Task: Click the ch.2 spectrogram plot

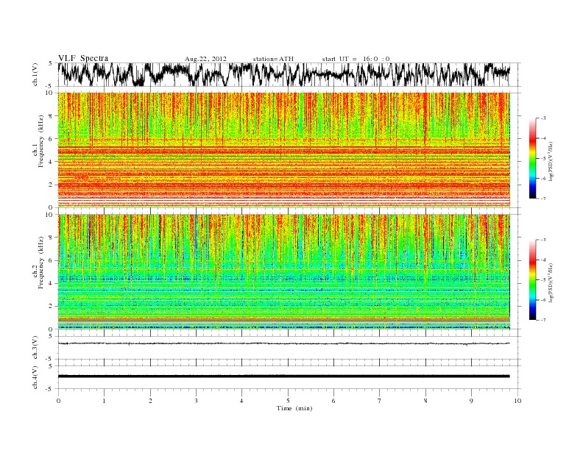Action: pyautogui.click(x=284, y=272)
